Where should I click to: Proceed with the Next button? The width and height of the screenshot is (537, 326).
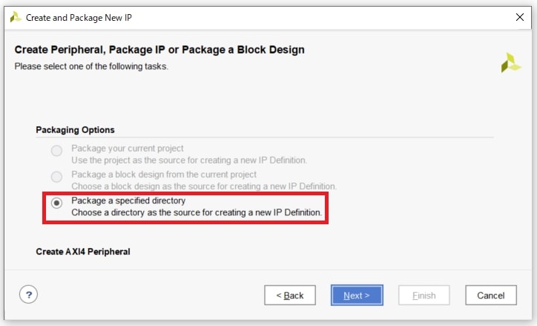(357, 295)
